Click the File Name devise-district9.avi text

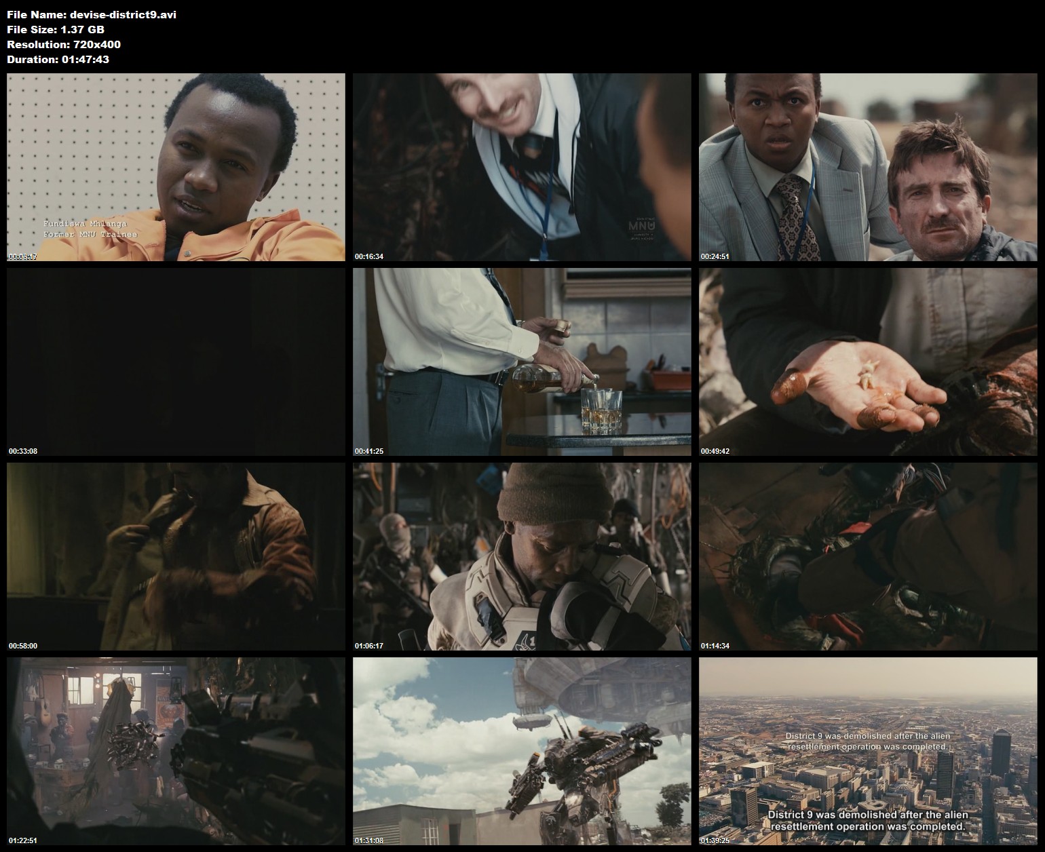[x=92, y=14]
